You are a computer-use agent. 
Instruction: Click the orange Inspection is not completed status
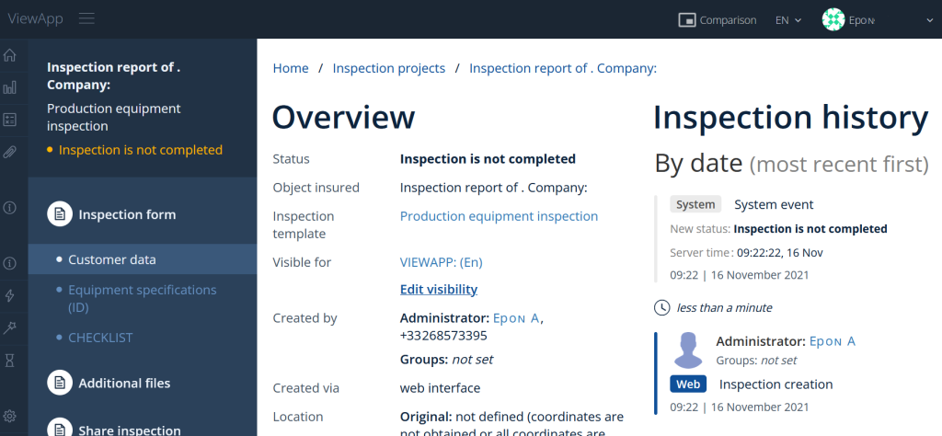(x=141, y=150)
